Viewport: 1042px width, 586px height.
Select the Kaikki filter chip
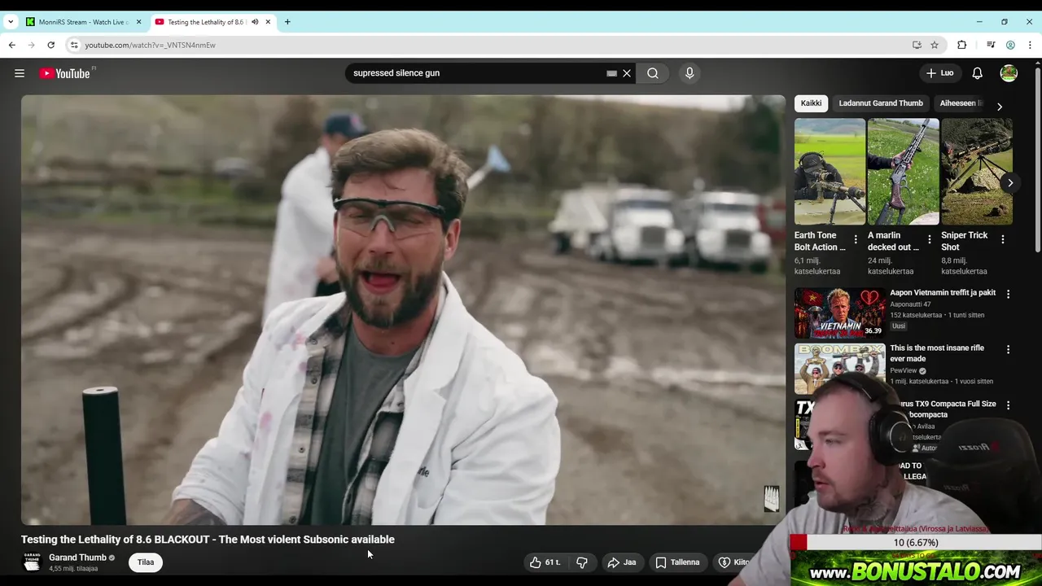click(x=811, y=103)
